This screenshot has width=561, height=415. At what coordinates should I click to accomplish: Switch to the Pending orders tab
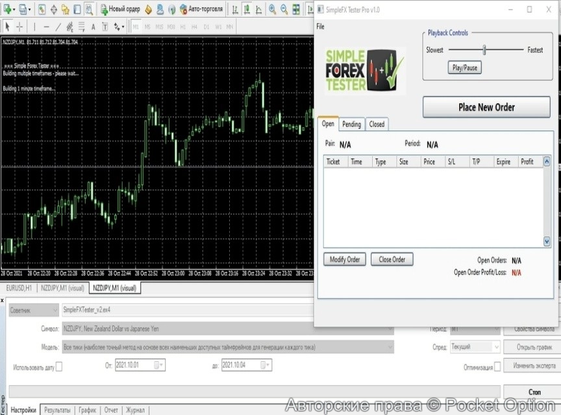[351, 124]
